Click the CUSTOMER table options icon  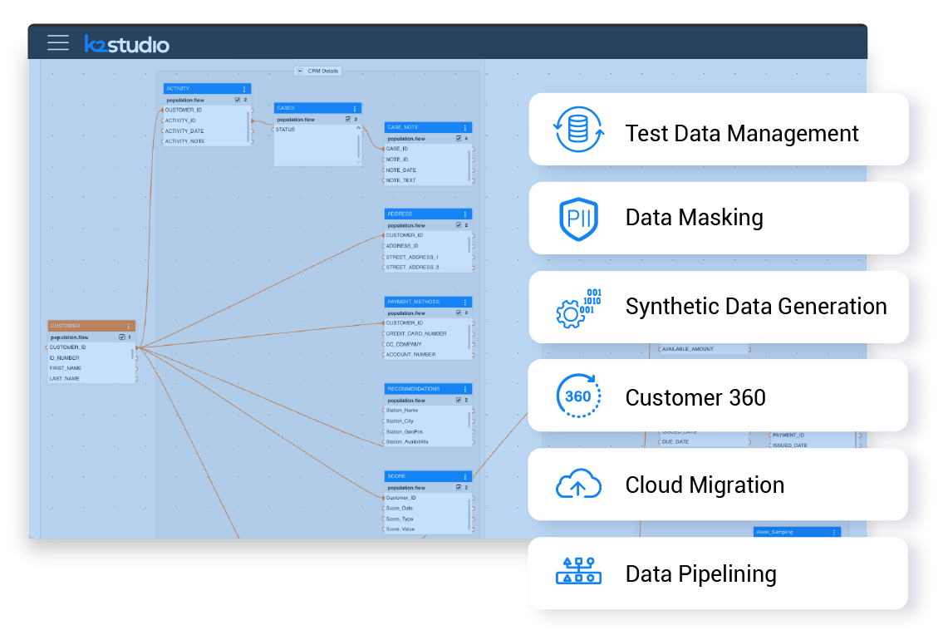tap(128, 325)
